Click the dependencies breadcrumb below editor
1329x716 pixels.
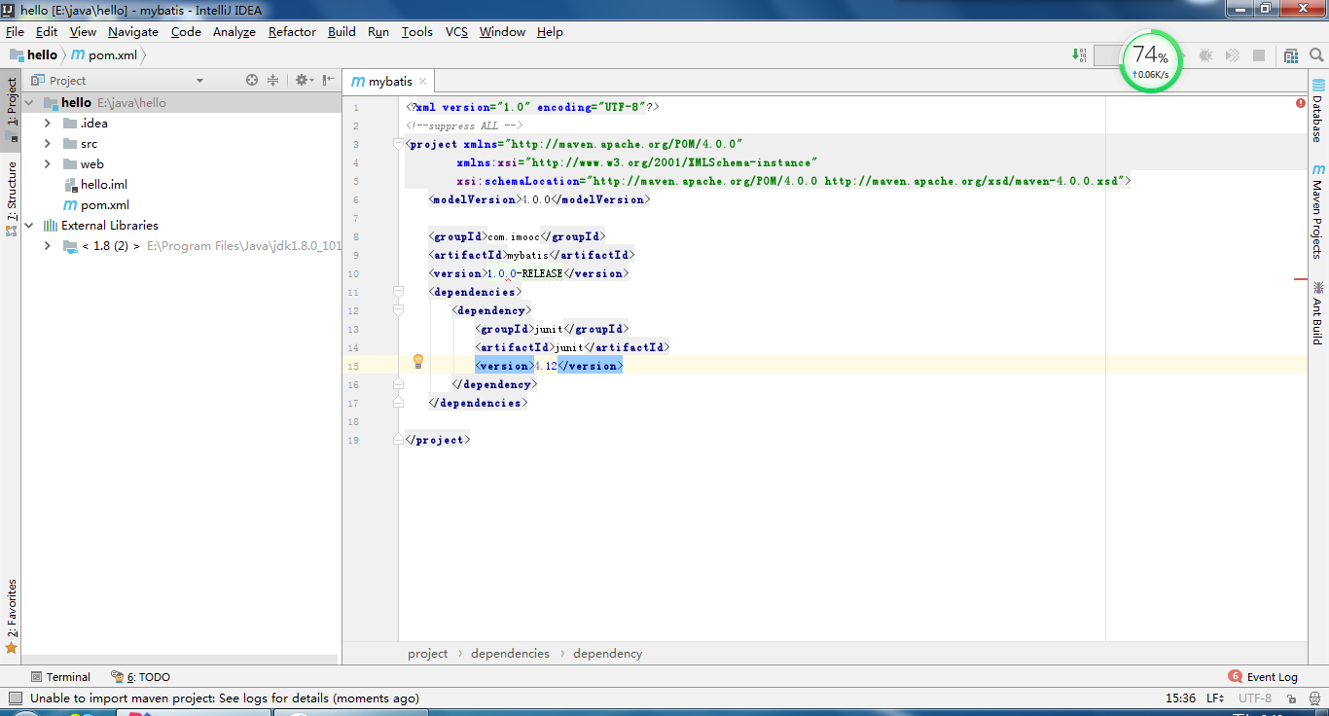pos(510,654)
